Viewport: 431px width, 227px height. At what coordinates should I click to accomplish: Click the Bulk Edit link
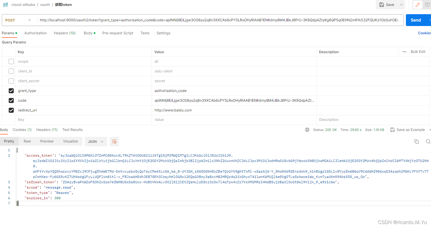click(x=418, y=52)
